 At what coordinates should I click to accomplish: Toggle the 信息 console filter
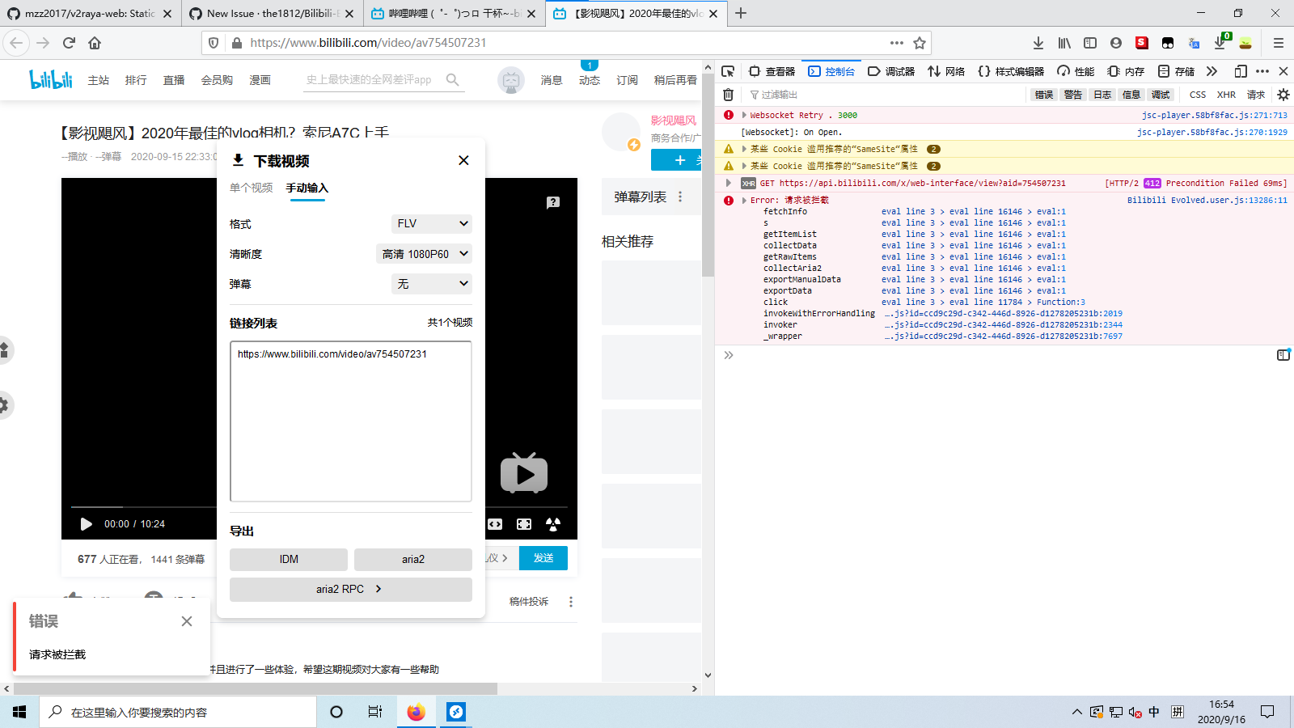[1131, 95]
